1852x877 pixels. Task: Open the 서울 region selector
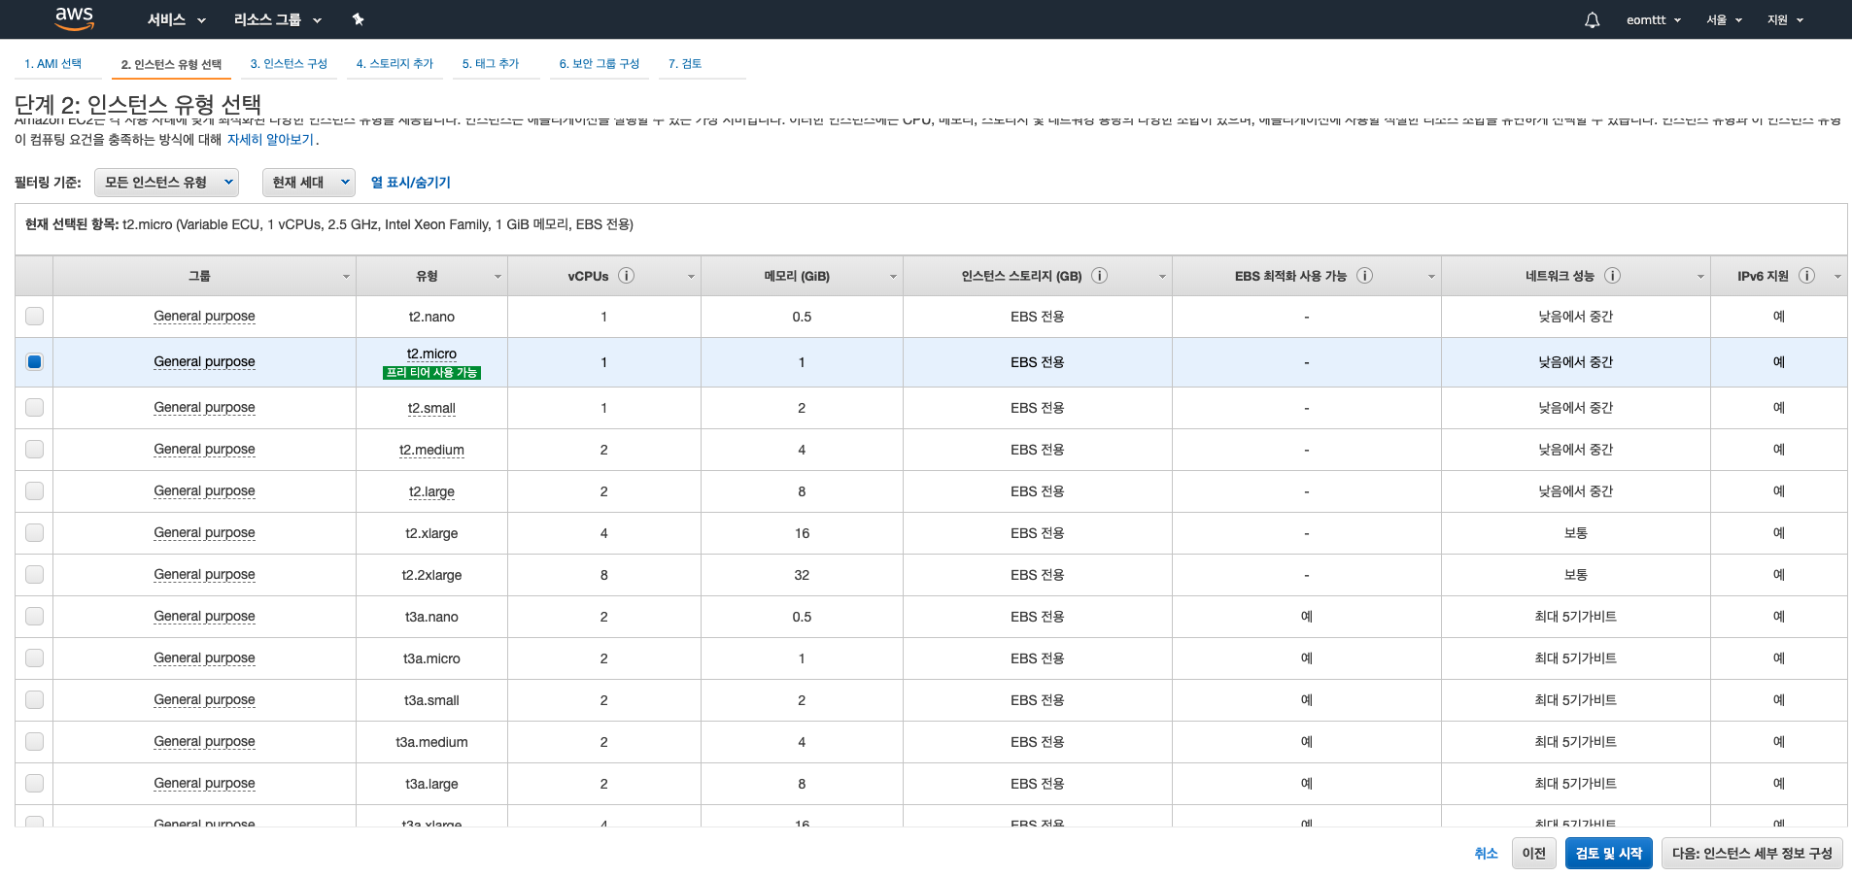1724,19
